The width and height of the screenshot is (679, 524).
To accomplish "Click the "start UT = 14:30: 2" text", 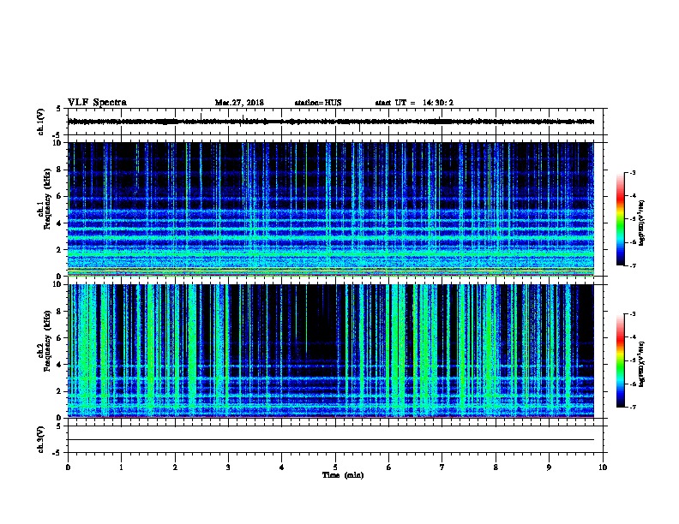I will (x=414, y=103).
